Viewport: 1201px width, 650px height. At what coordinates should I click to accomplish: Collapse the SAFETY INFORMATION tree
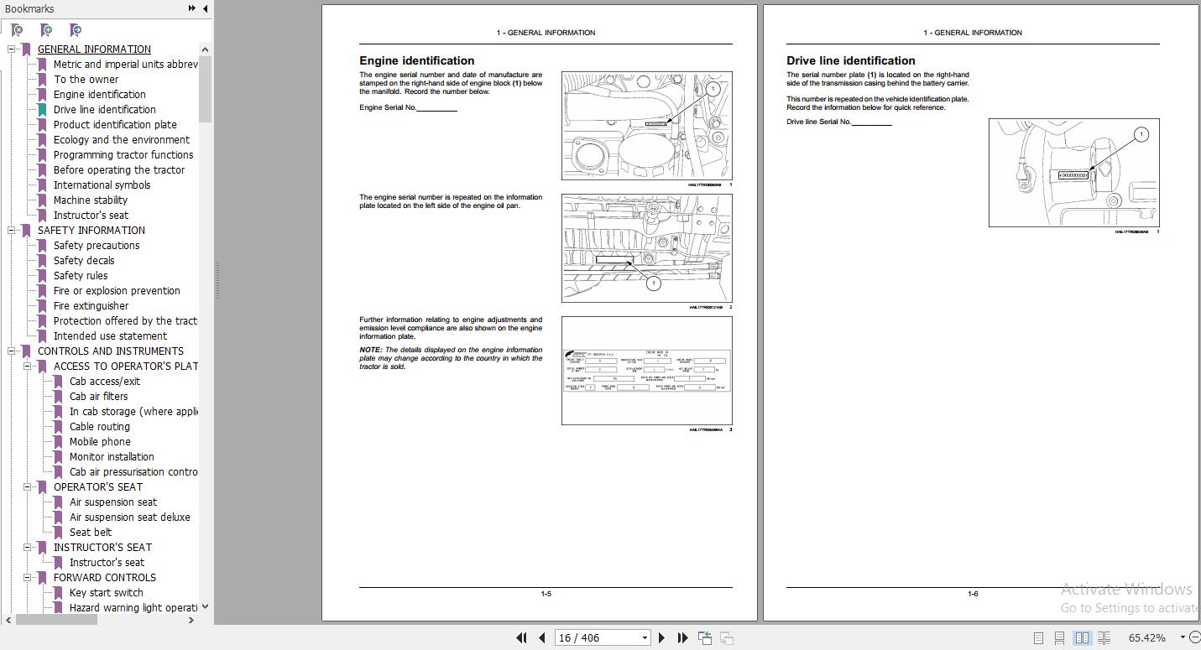pos(9,230)
